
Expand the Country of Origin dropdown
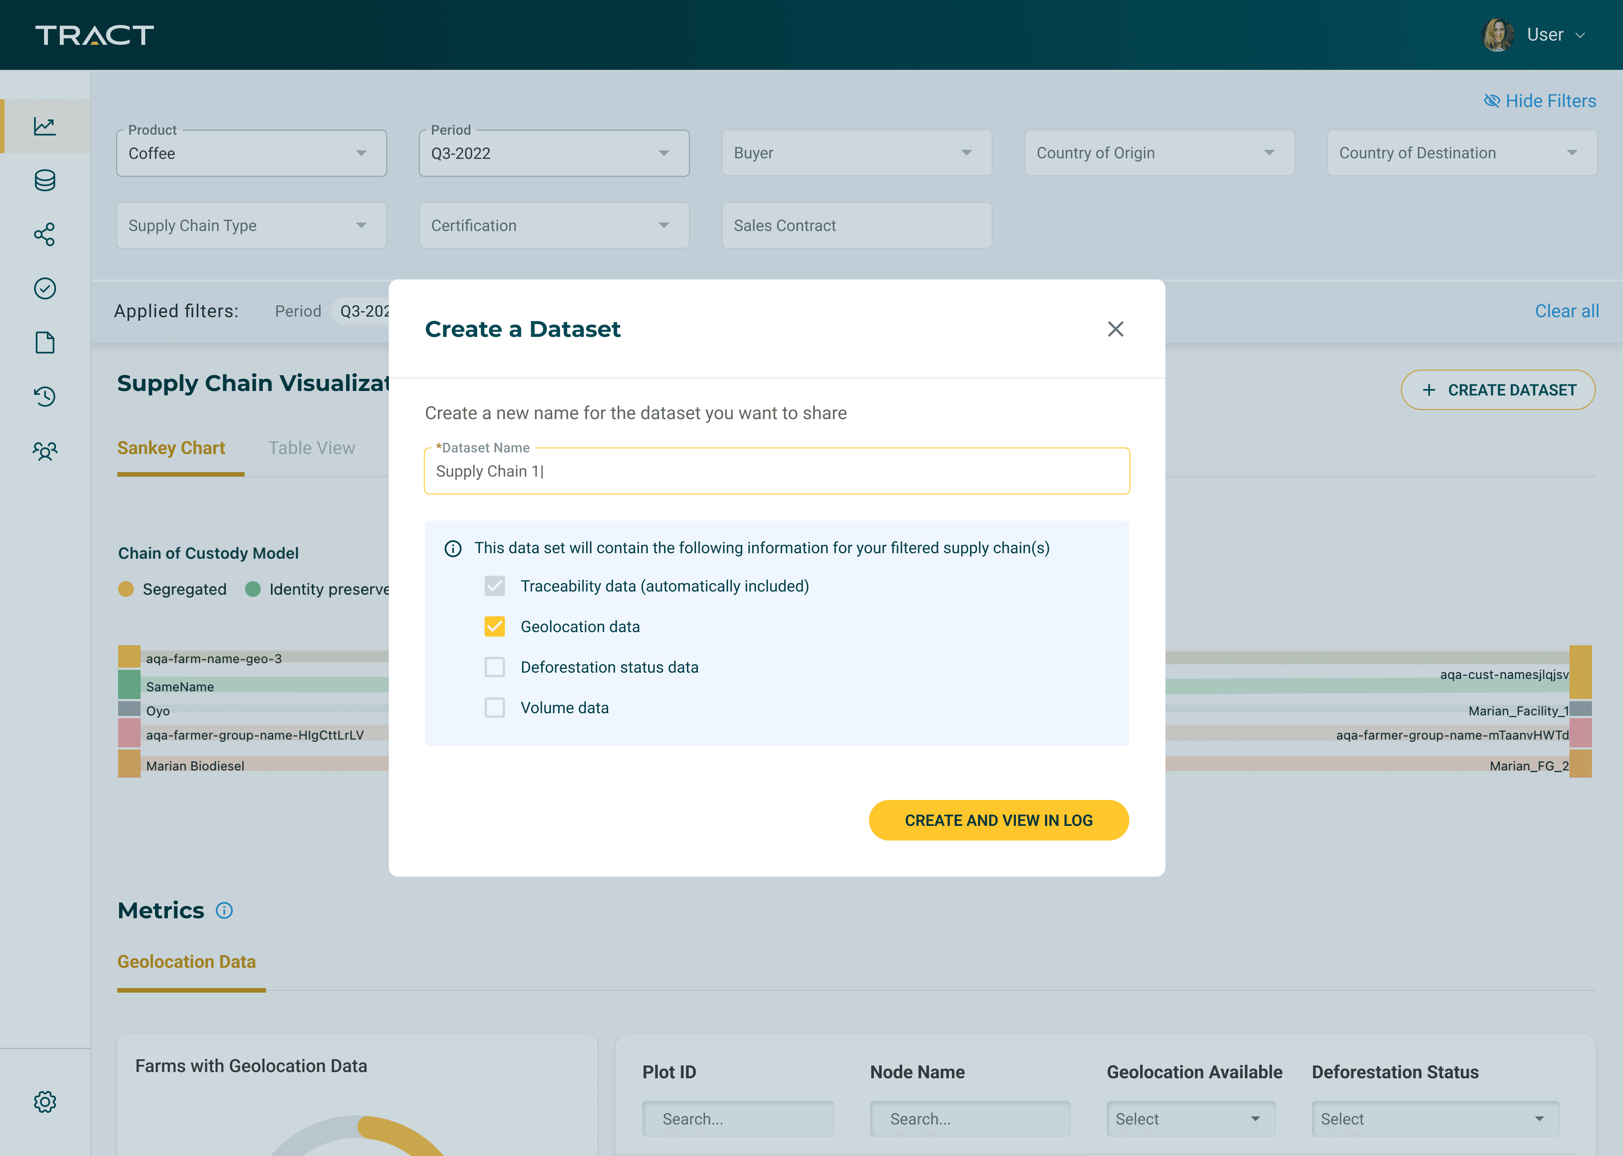tap(1159, 153)
